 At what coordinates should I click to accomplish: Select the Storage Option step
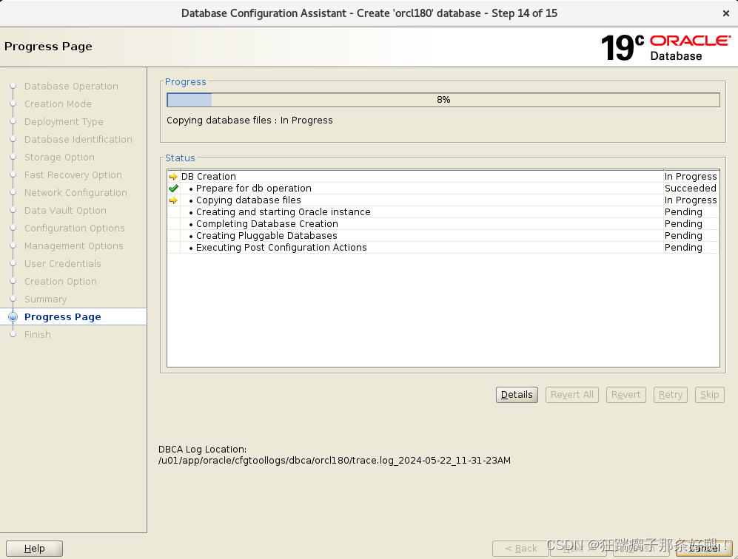(58, 157)
